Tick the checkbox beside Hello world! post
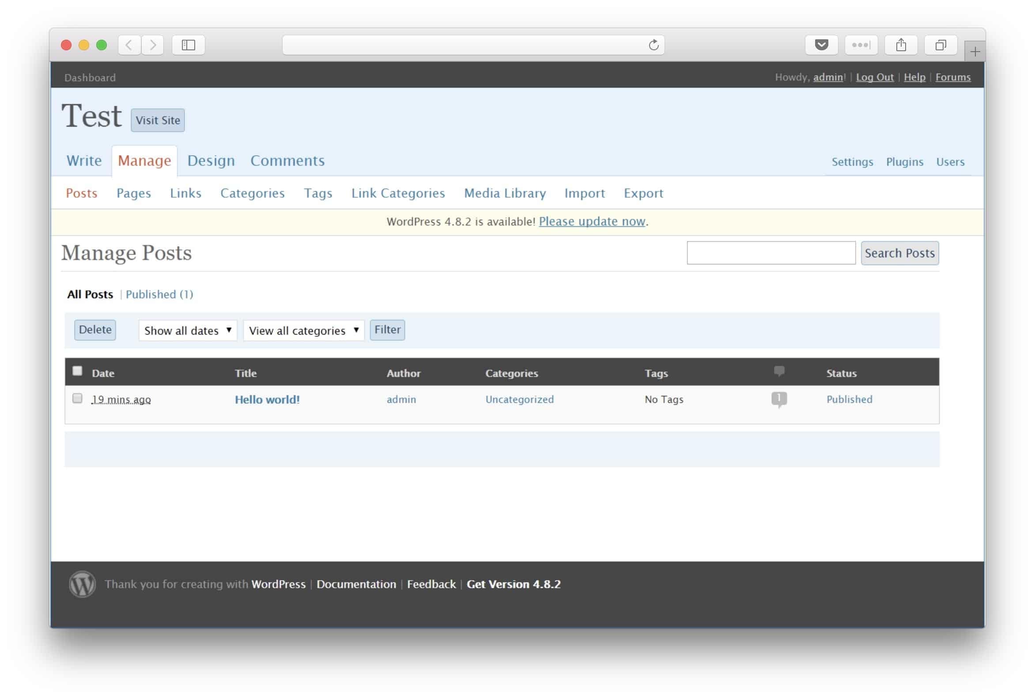1035x699 pixels. tap(77, 398)
